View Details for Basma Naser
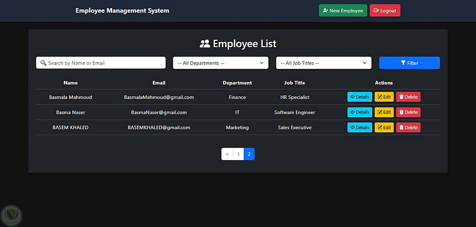This screenshot has height=227, width=476. coord(360,112)
